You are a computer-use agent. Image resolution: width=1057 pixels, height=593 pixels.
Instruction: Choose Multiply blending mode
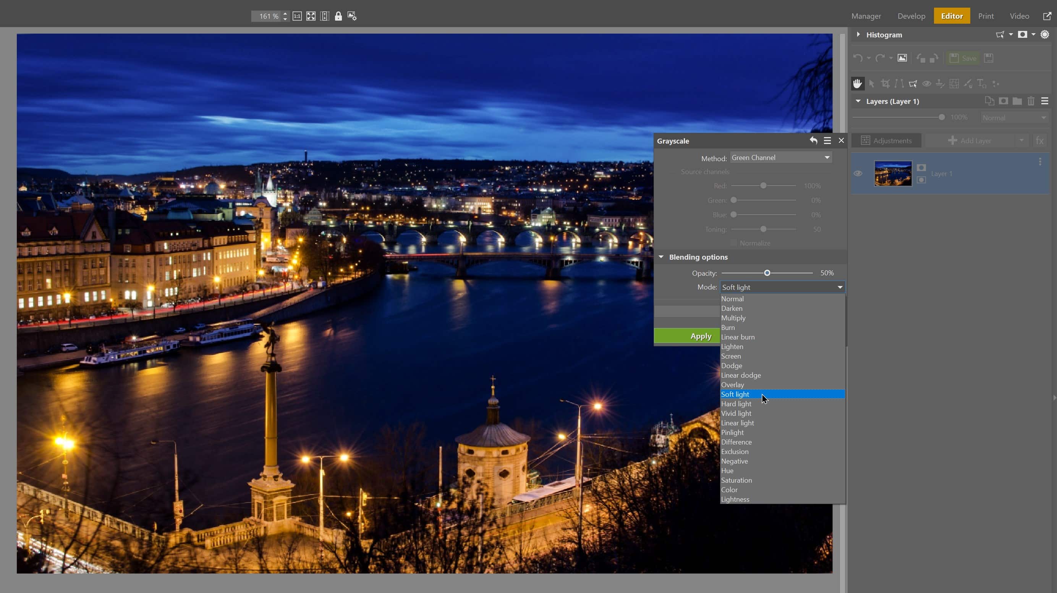pyautogui.click(x=782, y=318)
